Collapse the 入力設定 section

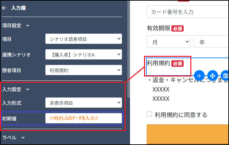pos(28,89)
